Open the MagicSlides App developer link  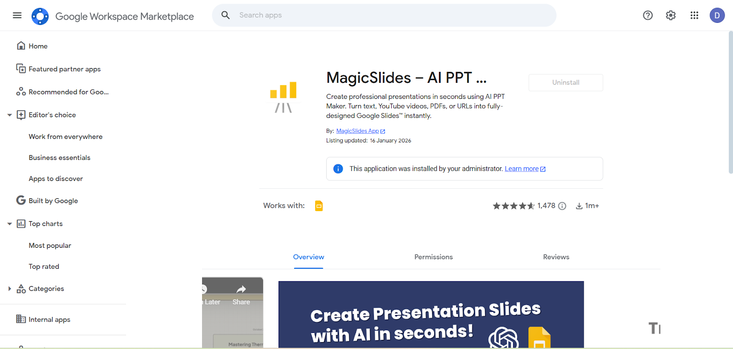coord(357,131)
